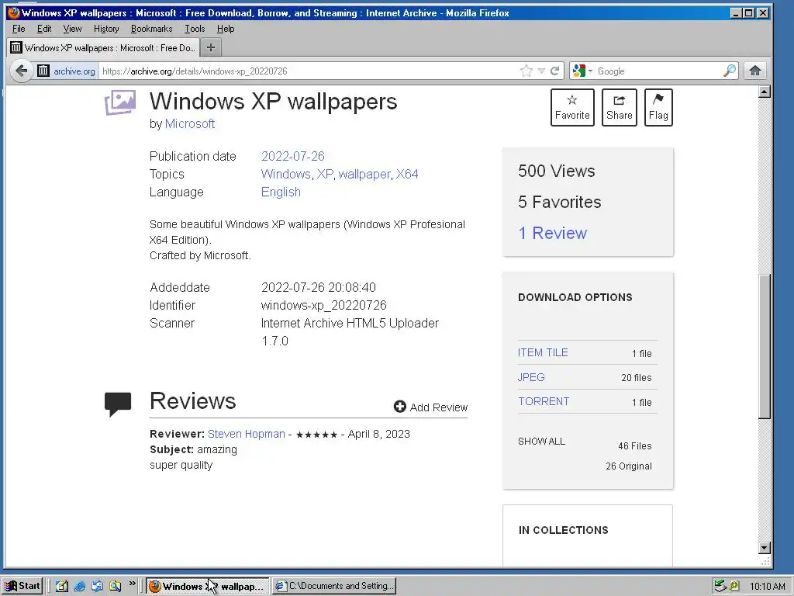Image resolution: width=794 pixels, height=596 pixels.
Task: Jump to the 1 Review link
Action: (x=552, y=233)
